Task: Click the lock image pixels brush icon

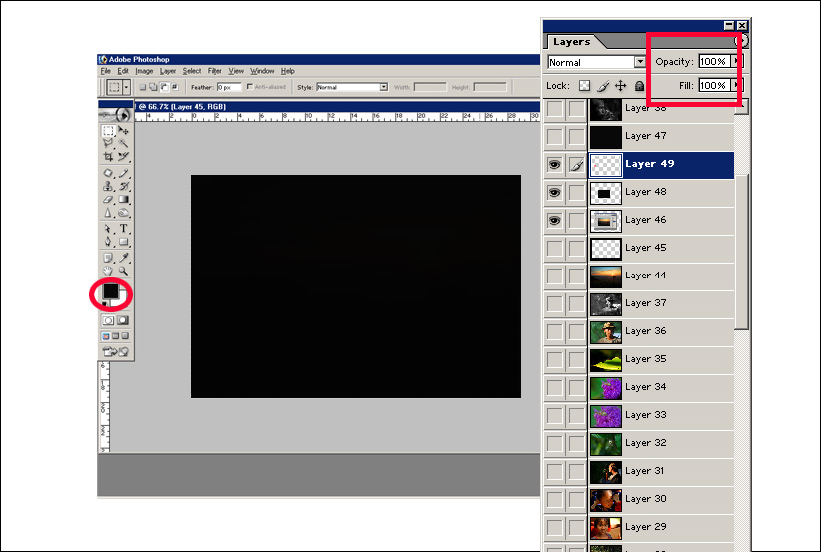Action: click(603, 86)
